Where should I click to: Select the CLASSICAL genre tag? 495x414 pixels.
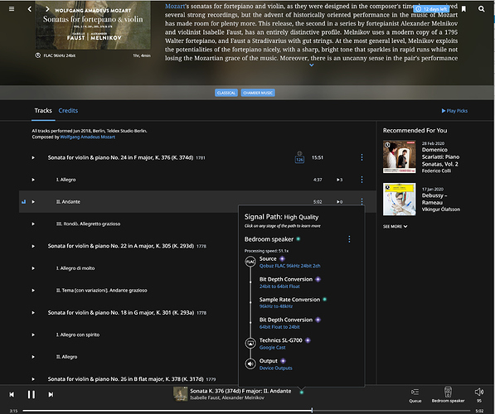click(x=226, y=93)
